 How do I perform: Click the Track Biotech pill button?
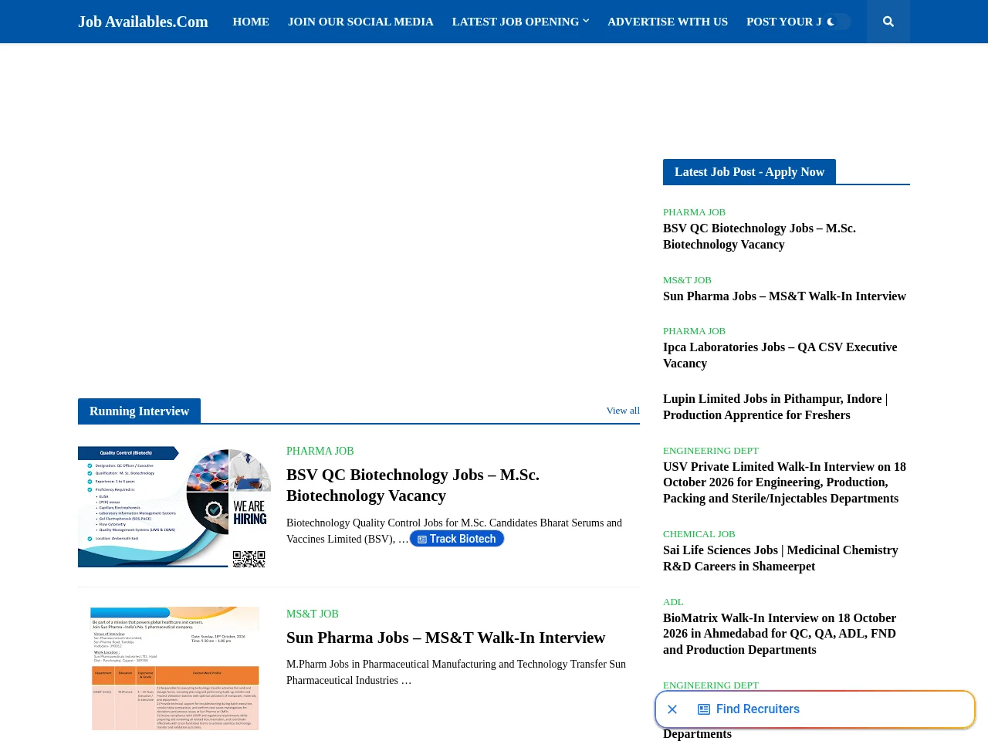(457, 539)
